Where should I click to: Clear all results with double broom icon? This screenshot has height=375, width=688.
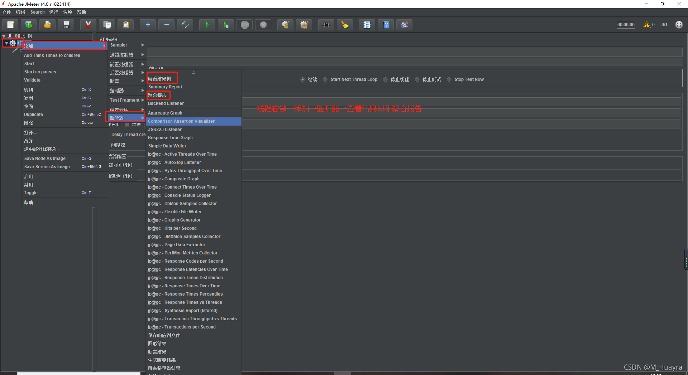point(304,25)
